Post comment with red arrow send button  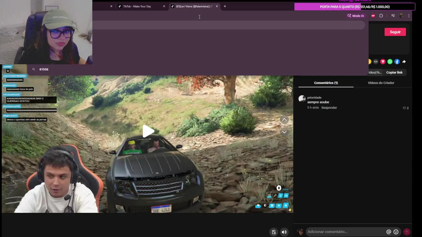[x=407, y=232]
